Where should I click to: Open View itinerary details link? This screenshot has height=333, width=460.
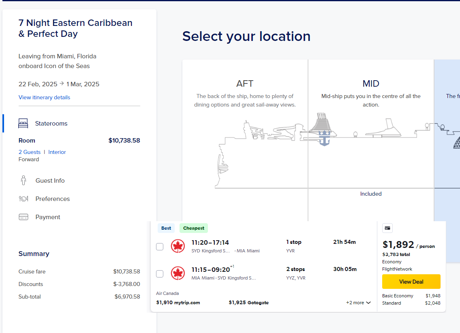click(x=44, y=97)
